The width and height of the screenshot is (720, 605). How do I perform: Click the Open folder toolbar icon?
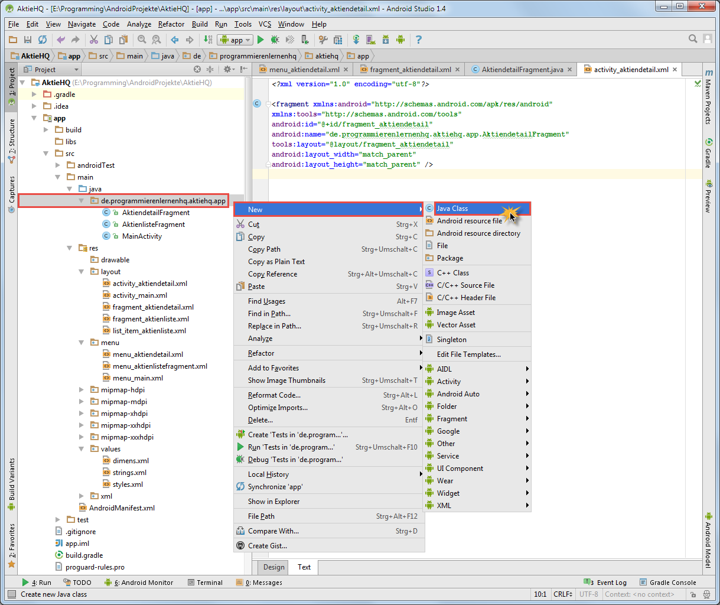point(13,40)
